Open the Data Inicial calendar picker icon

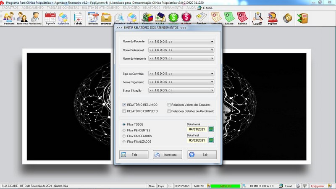coord(211,129)
